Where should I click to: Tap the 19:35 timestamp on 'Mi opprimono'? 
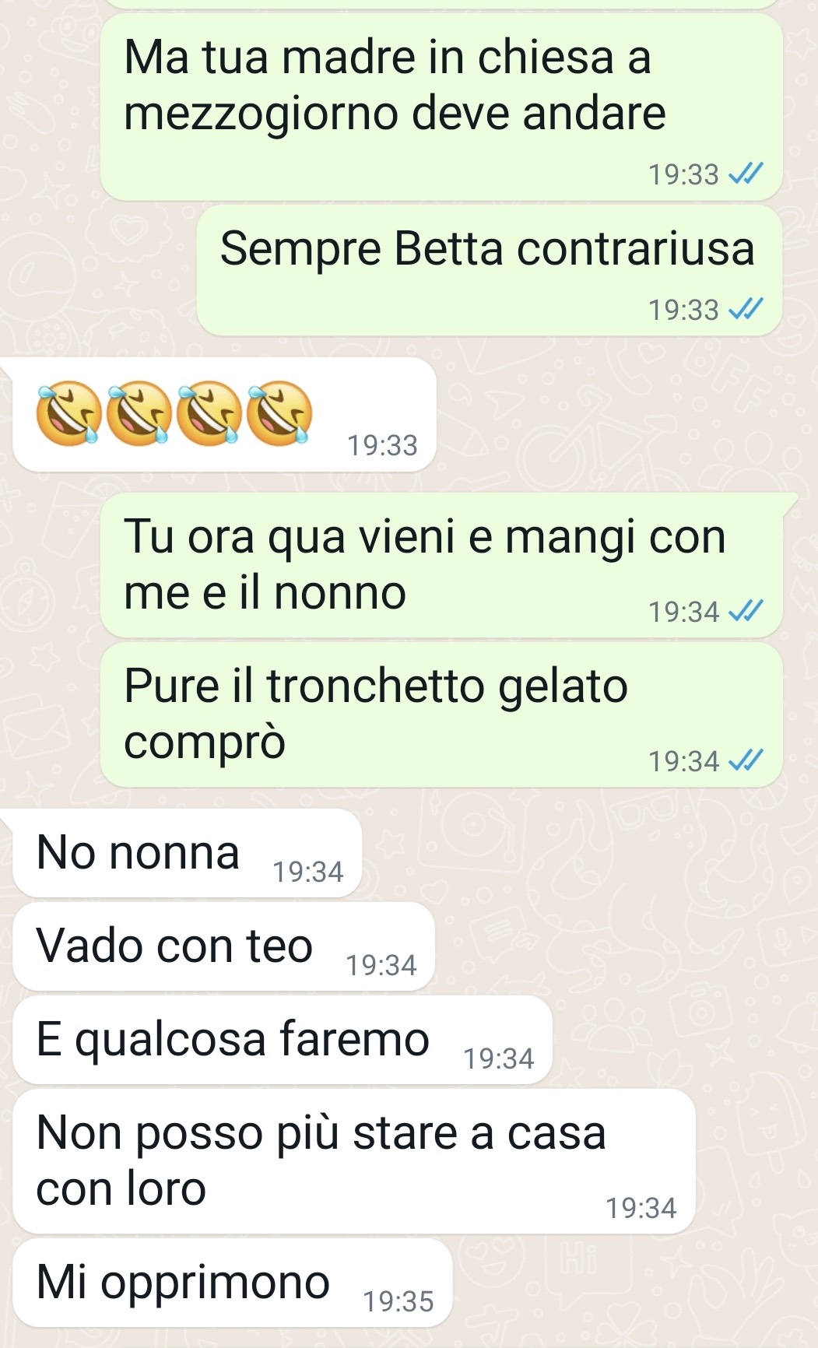pyautogui.click(x=398, y=1301)
